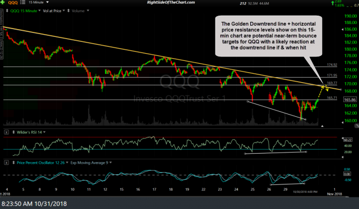Screen dimensions: 359x209
Task: Expand the Volume study dropdown arrow
Action: [x=88, y=11]
